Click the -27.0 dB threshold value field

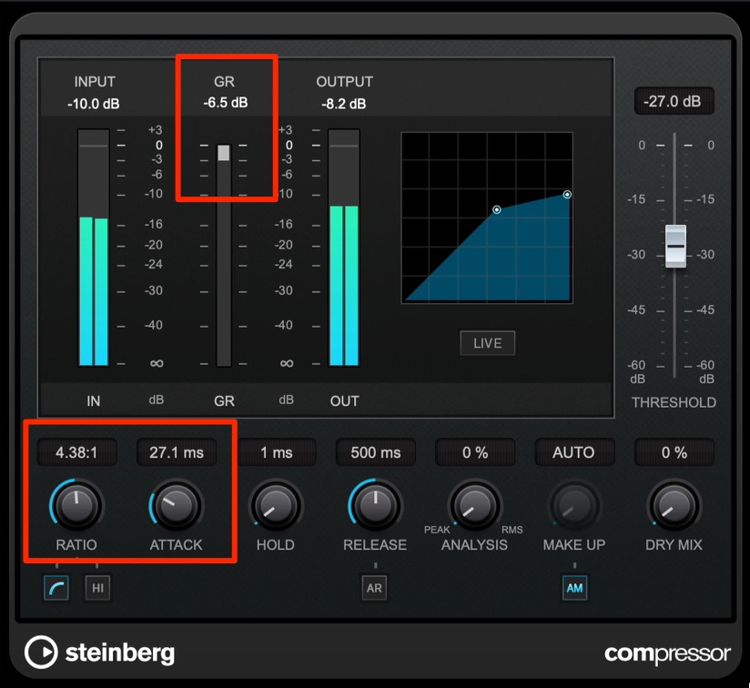point(674,101)
